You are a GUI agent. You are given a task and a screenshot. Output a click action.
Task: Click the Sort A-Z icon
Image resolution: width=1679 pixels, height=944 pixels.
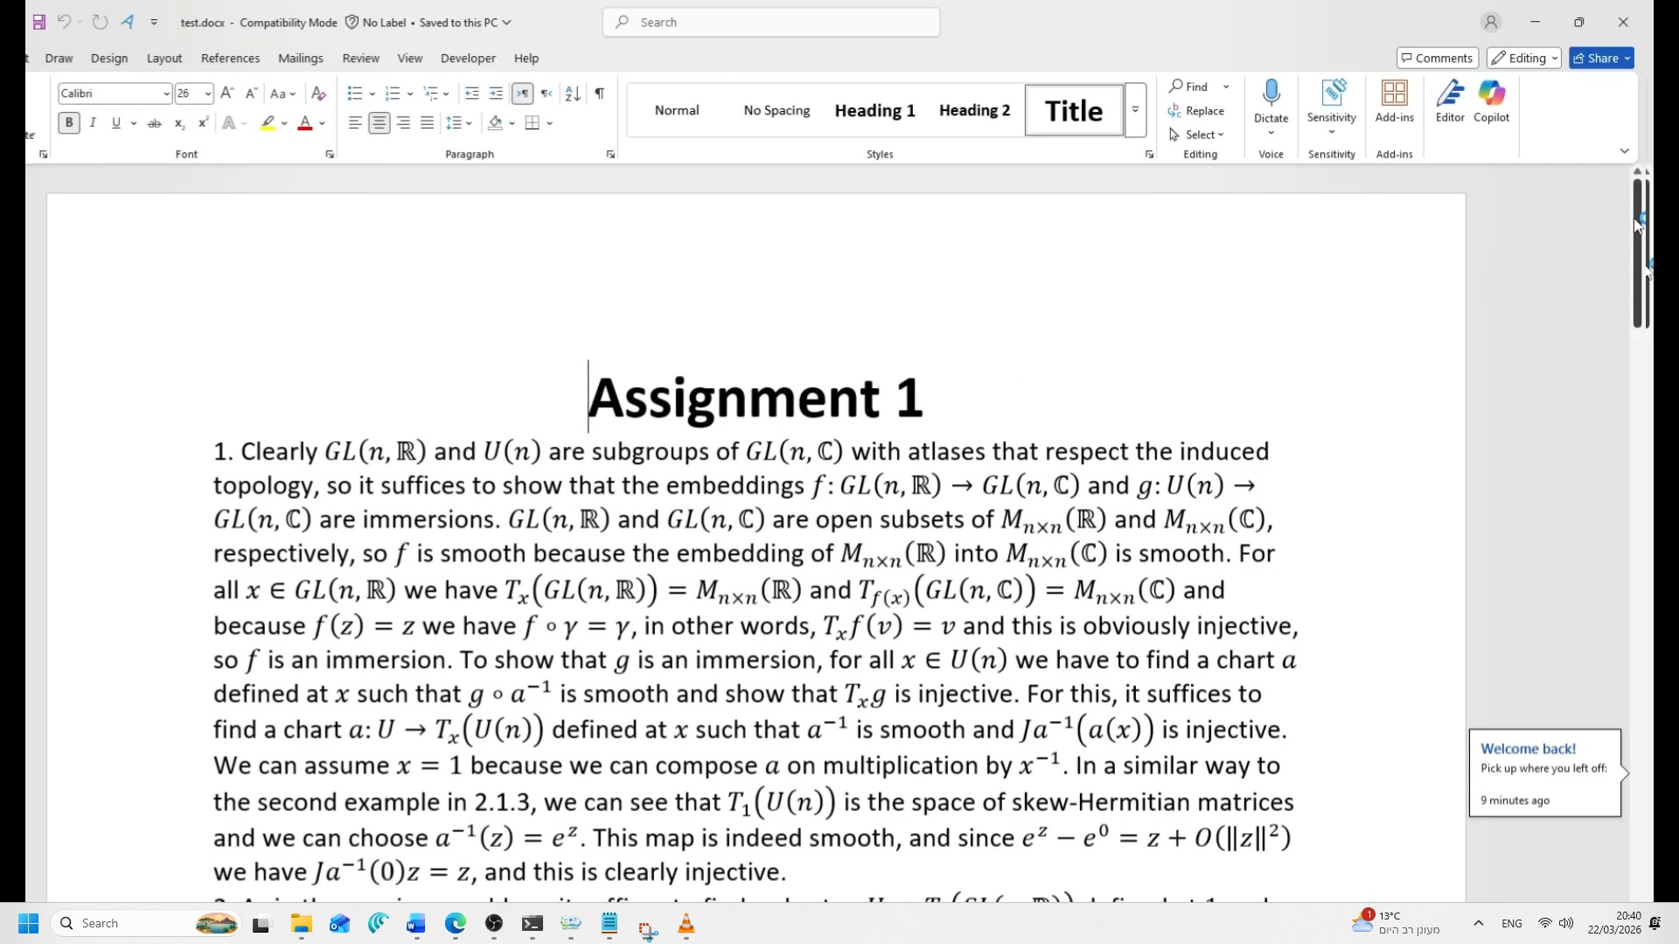572,94
